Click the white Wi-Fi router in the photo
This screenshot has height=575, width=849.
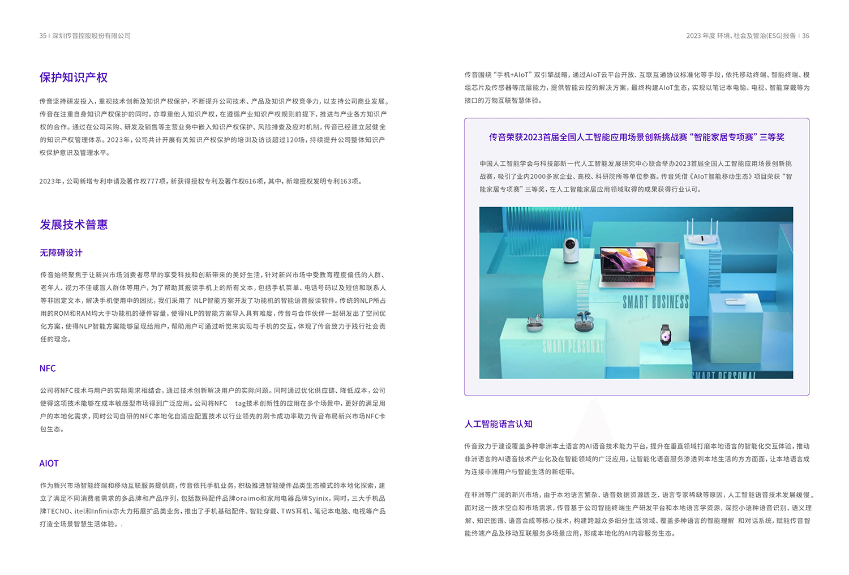pyautogui.click(x=702, y=238)
